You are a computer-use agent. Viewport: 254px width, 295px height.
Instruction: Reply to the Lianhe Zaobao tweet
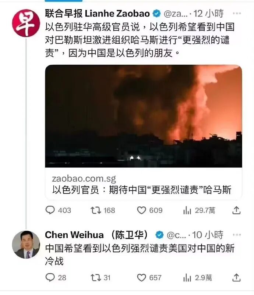(58, 210)
